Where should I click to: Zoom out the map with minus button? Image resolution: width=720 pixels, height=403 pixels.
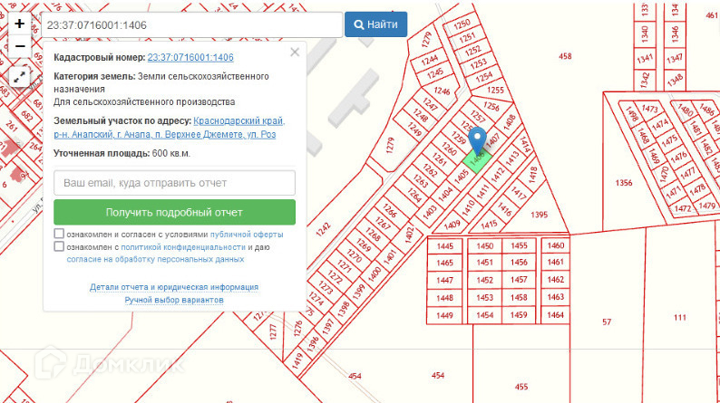[19, 46]
